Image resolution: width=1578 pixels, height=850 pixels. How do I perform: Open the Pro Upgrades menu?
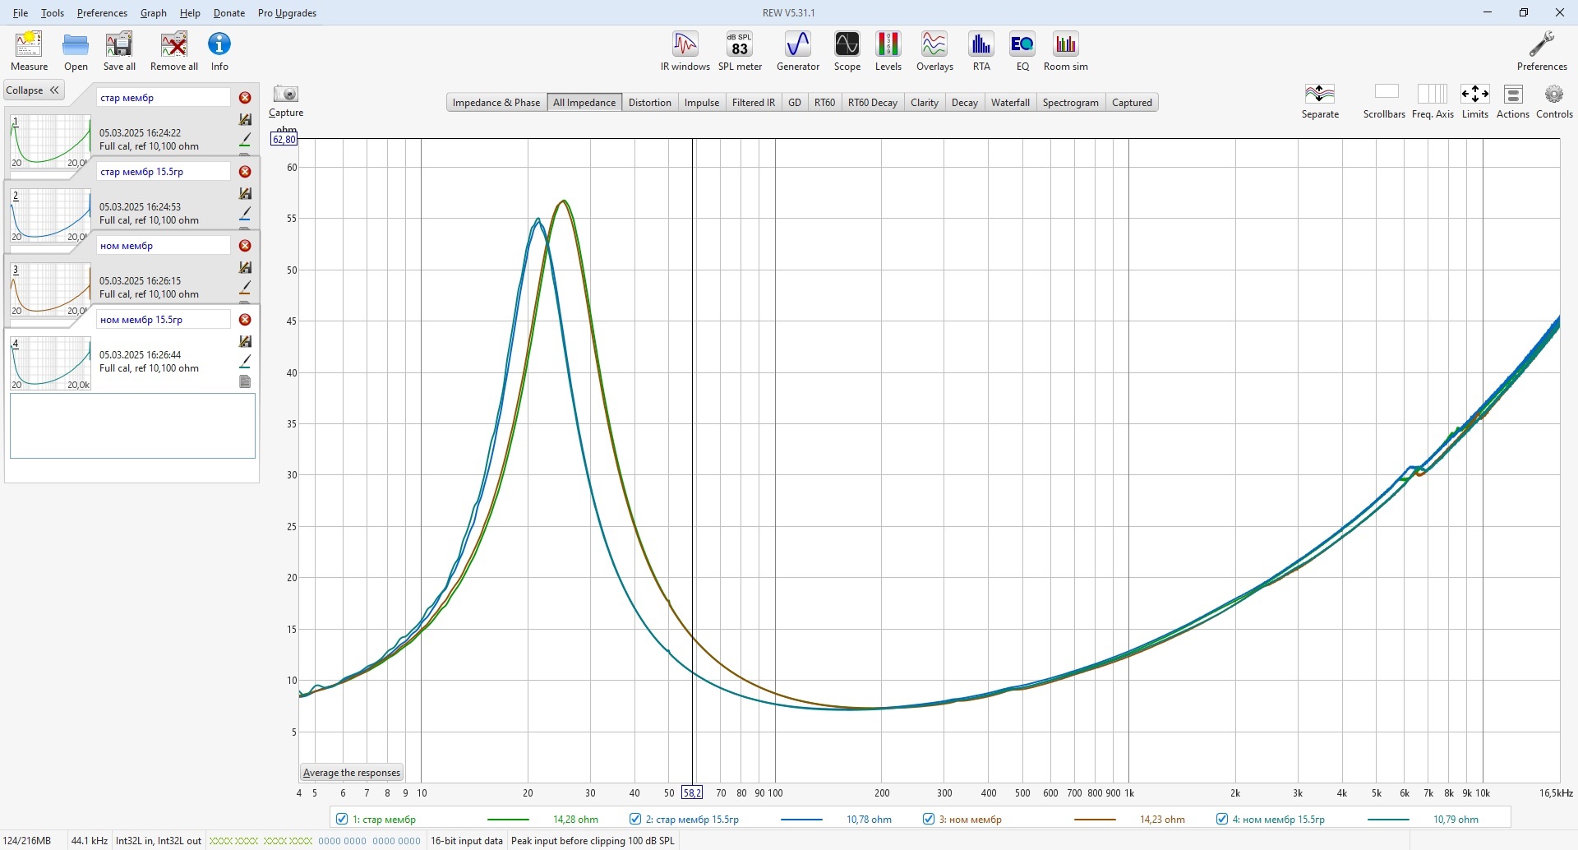point(287,13)
